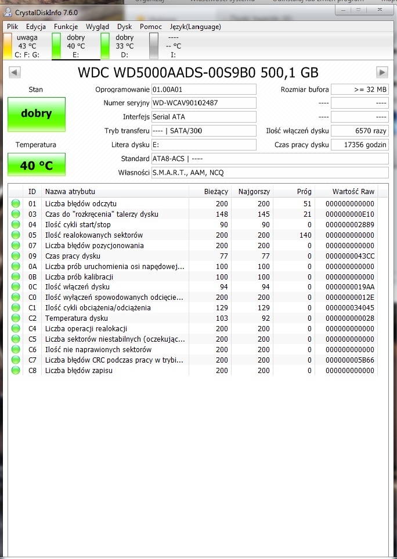The height and width of the screenshot is (559, 397).
Task: Go to next disk with right arrow
Action: pyautogui.click(x=382, y=73)
